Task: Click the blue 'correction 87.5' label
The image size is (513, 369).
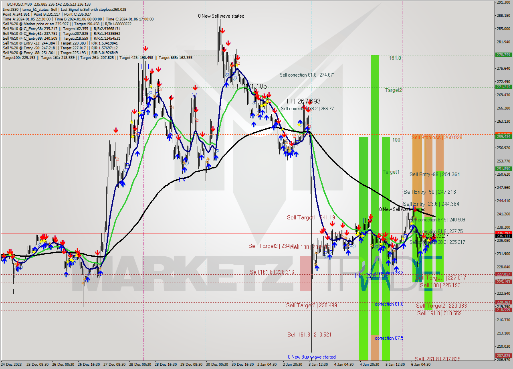Action: coord(389,339)
